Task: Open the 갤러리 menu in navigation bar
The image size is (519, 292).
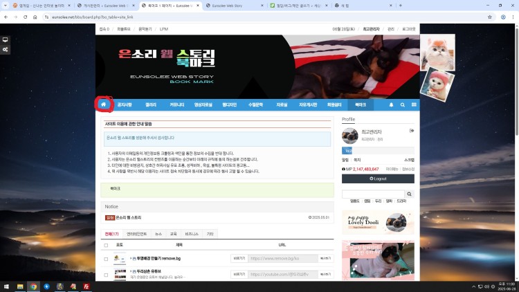Action: point(151,104)
